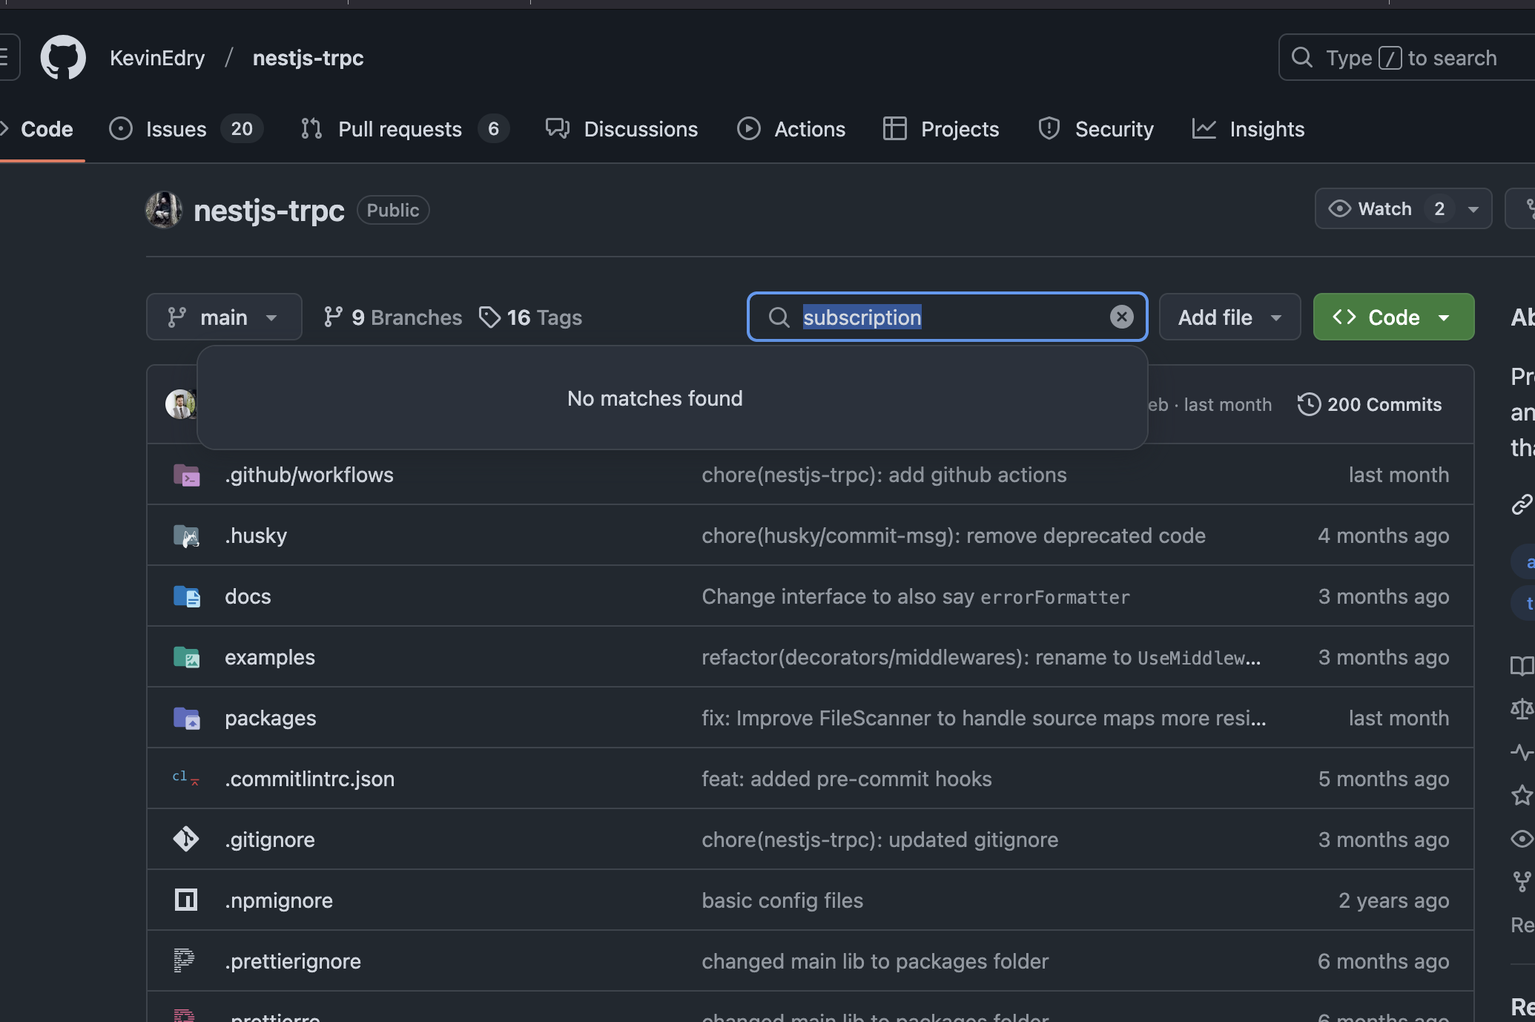Open commit 'remove deprecated code' for .husky

tap(954, 535)
